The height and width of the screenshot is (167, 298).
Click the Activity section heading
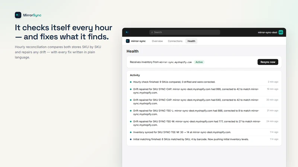pyautogui.click(x=135, y=75)
